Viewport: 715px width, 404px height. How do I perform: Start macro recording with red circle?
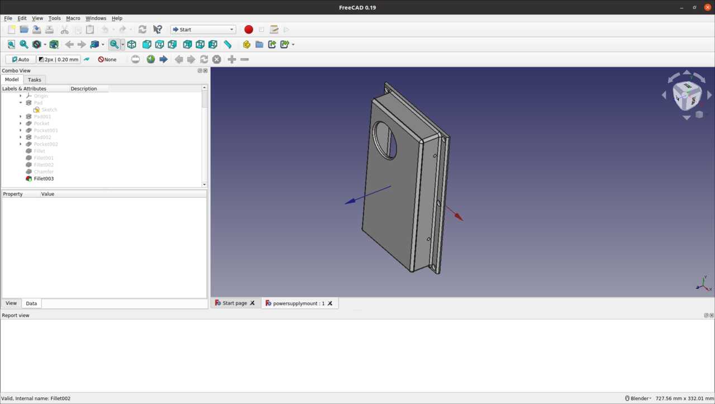249,30
